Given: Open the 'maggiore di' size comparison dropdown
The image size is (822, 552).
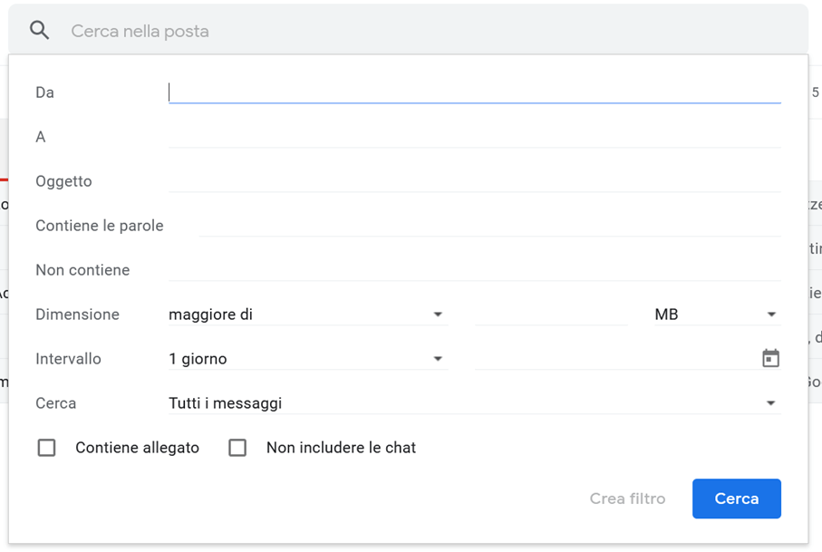Looking at the screenshot, I should point(308,315).
